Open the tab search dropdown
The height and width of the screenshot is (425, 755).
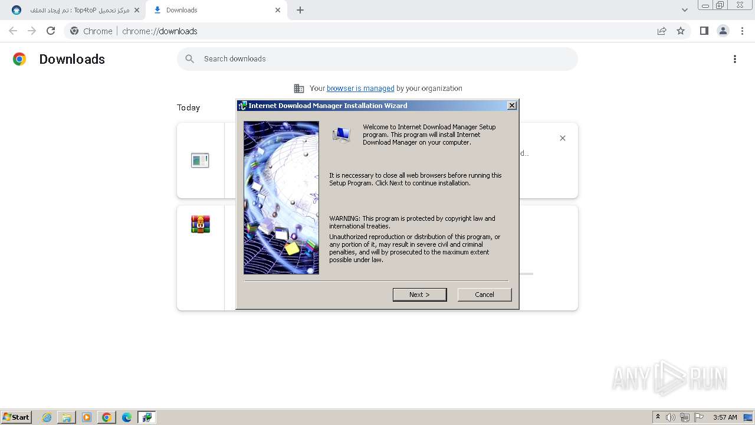tap(685, 10)
